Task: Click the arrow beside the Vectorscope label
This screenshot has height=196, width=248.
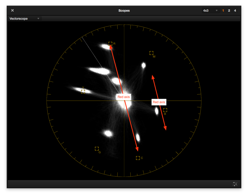Action: (x=38, y=19)
